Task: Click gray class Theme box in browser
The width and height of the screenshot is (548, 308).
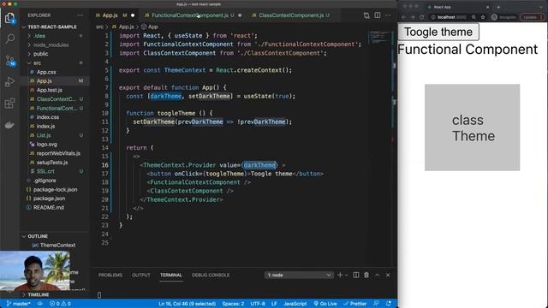Action: [x=472, y=127]
